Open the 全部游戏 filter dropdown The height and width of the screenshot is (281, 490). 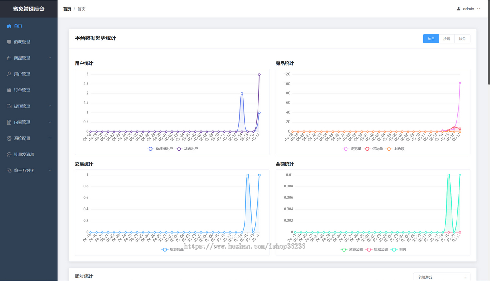[441, 277]
